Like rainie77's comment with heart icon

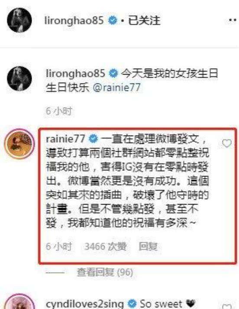point(226,143)
